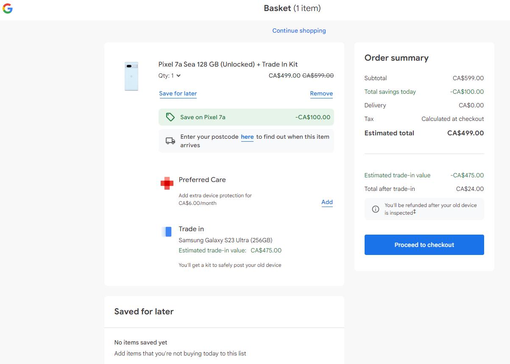Click the refund info circle icon
Image resolution: width=510 pixels, height=364 pixels.
coord(376,209)
